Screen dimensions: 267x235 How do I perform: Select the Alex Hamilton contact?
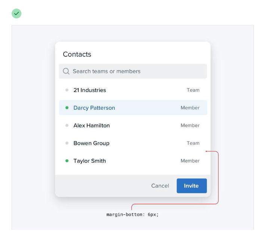92,125
